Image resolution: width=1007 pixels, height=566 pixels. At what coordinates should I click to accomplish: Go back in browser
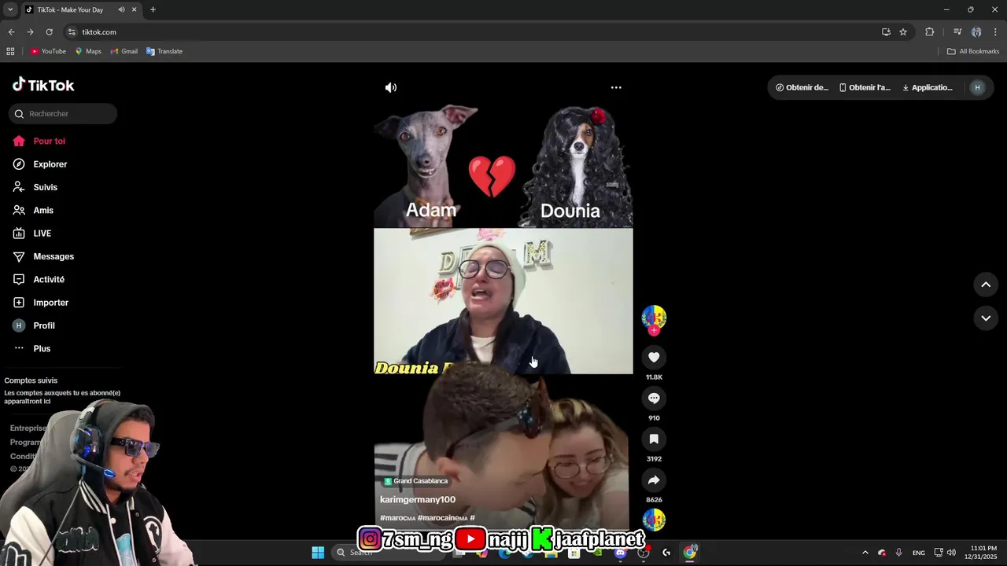click(11, 32)
